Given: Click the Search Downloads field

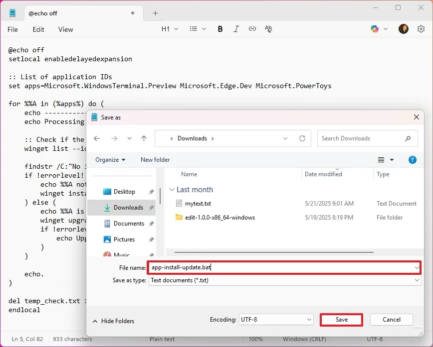Looking at the screenshot, I should (x=362, y=138).
